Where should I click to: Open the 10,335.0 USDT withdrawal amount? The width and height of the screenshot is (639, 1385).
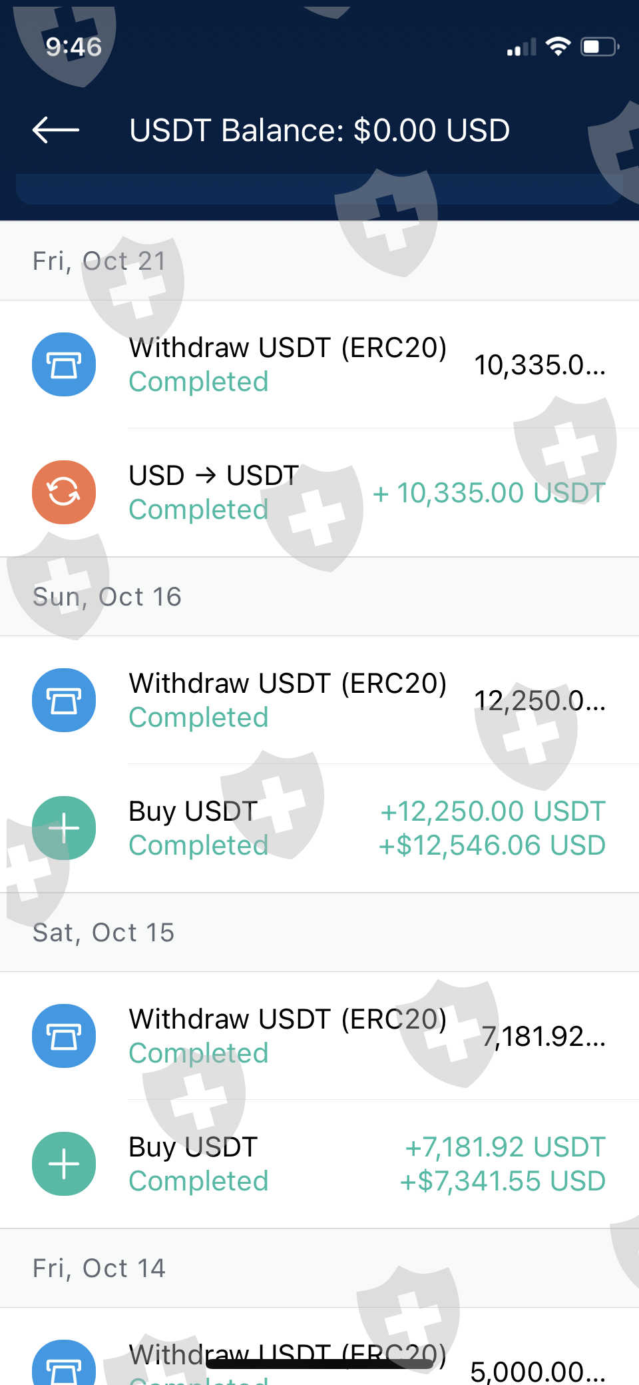click(x=539, y=365)
